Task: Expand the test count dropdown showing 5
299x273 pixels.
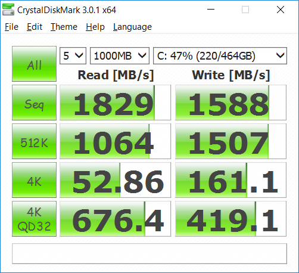Action: click(x=73, y=55)
